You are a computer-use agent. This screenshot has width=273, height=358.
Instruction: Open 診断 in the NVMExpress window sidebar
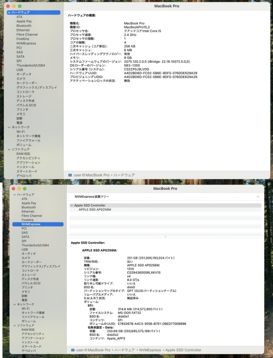tap(24, 296)
